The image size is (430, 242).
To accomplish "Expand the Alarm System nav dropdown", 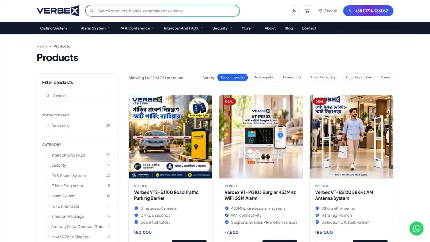I will pos(95,28).
